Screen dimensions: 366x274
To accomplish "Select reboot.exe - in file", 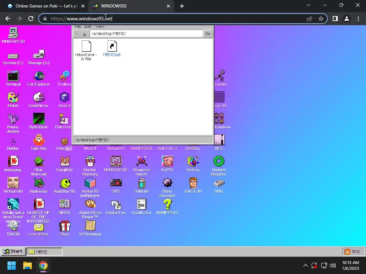I will click(86, 51).
